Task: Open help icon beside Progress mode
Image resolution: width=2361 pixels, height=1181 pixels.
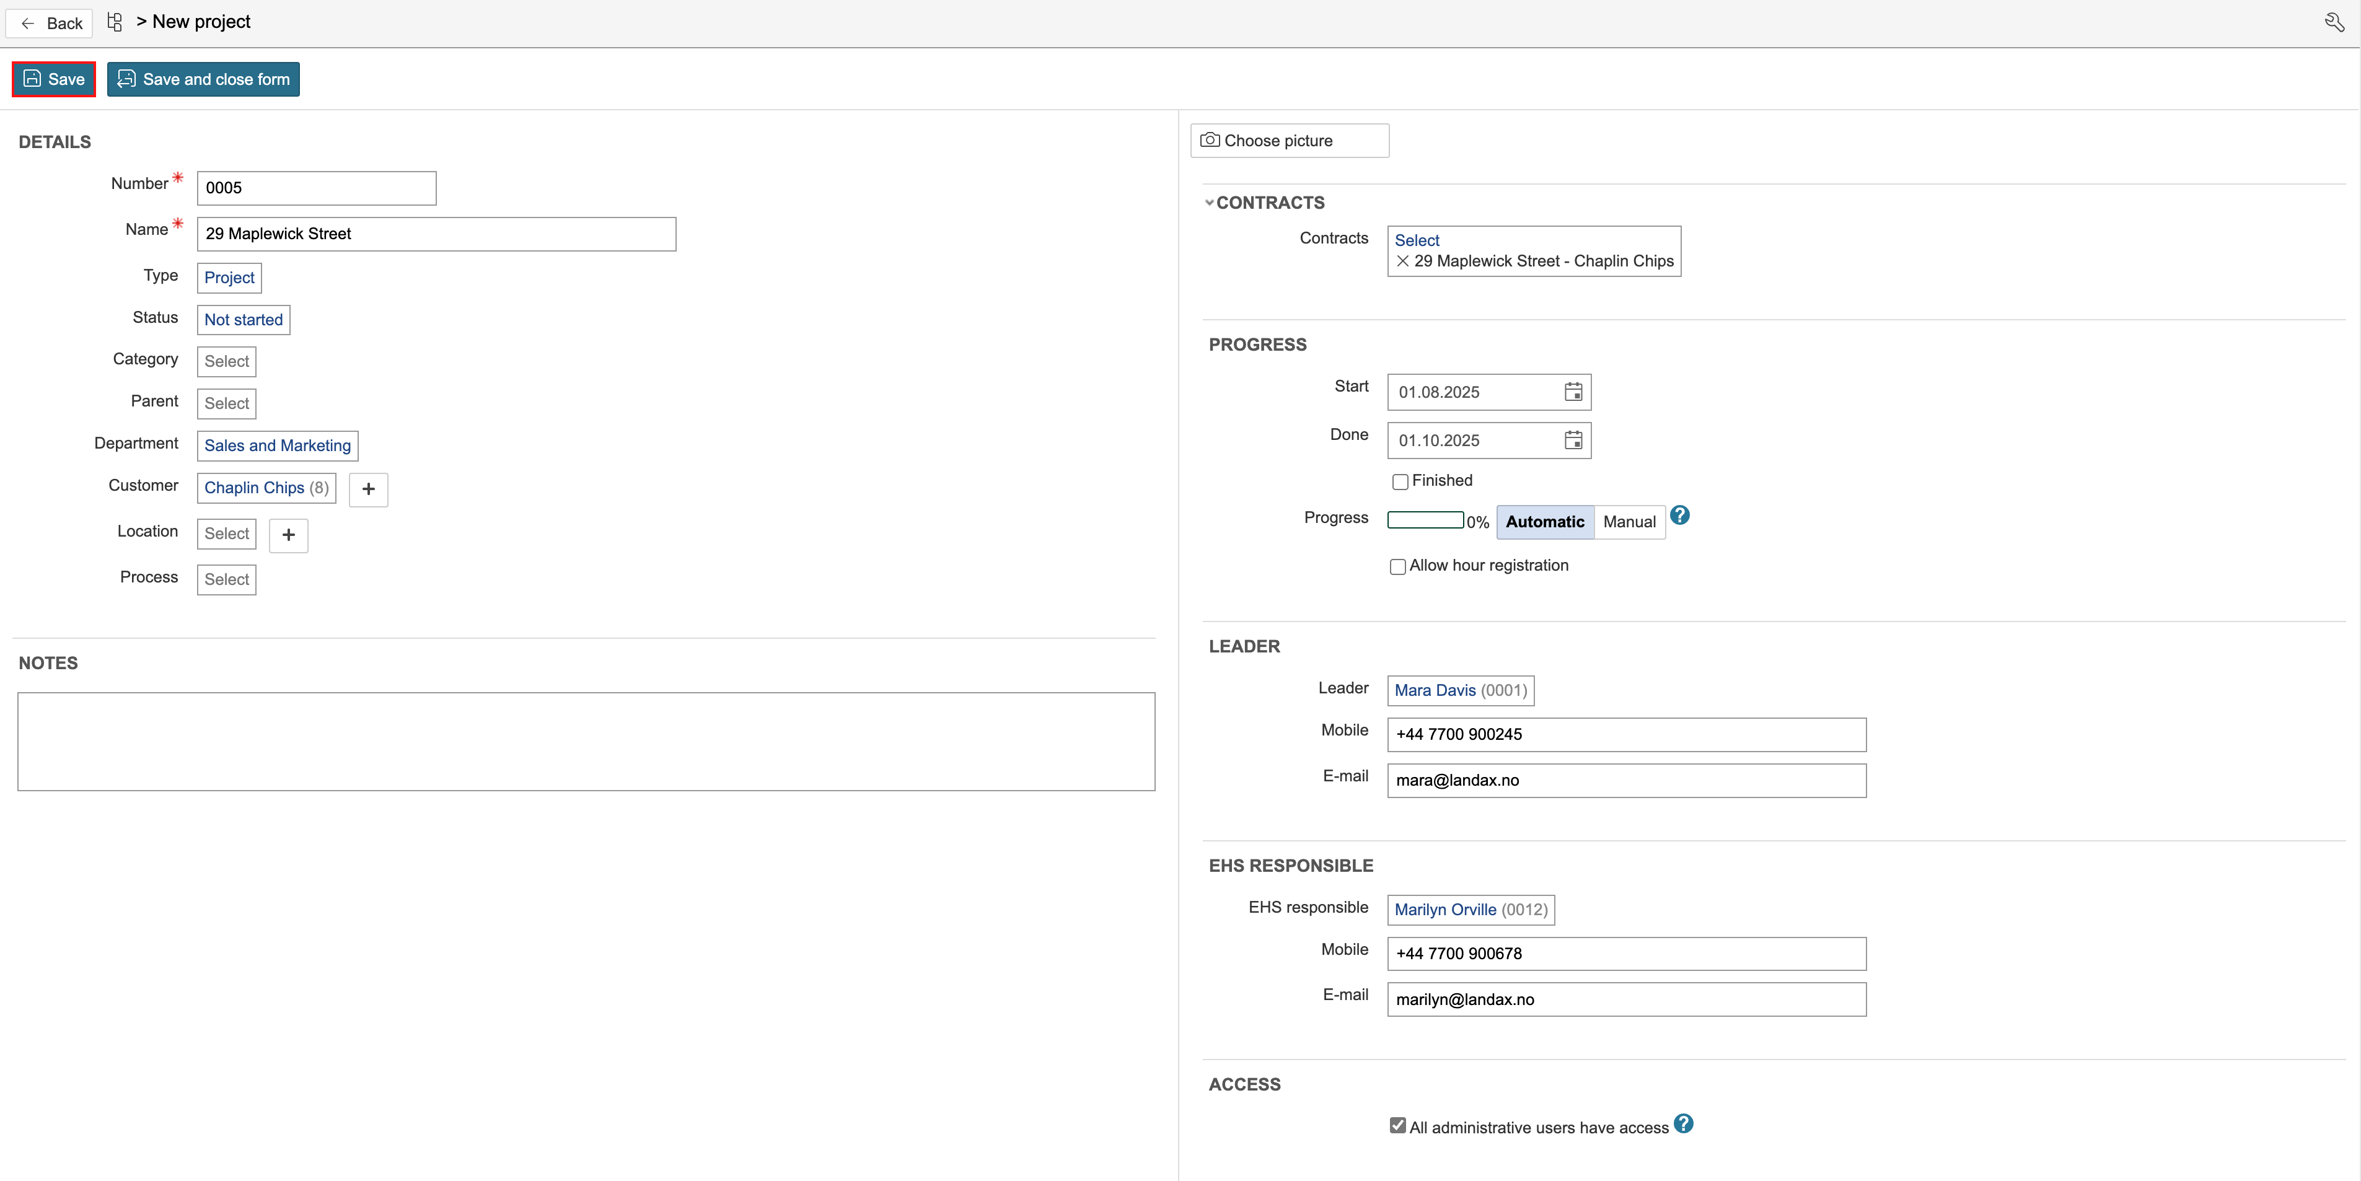Action: [x=1679, y=516]
